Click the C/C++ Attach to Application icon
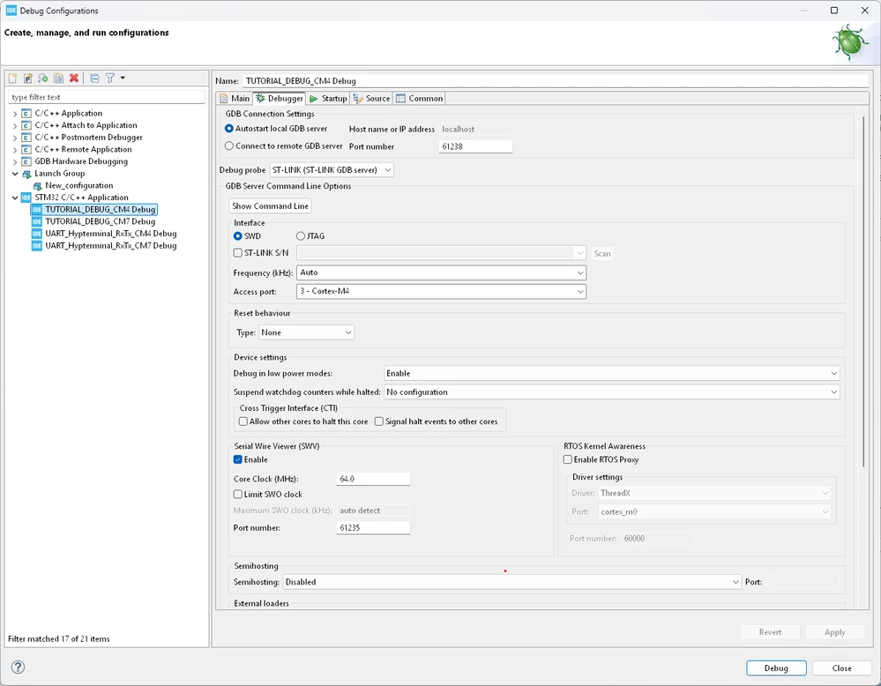 tap(26, 125)
